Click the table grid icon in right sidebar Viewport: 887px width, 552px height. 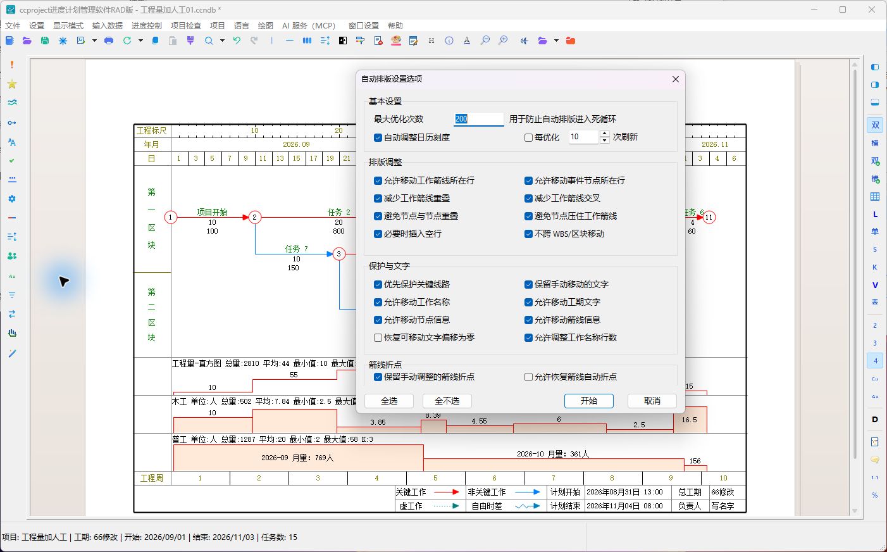[x=875, y=197]
